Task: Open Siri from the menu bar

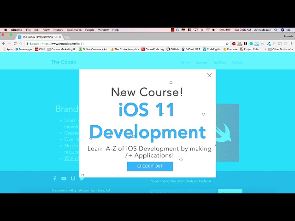Action: pos(282,30)
